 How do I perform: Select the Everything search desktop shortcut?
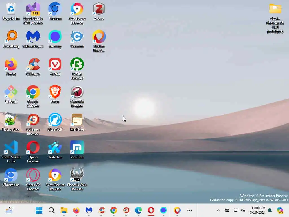pyautogui.click(x=11, y=39)
